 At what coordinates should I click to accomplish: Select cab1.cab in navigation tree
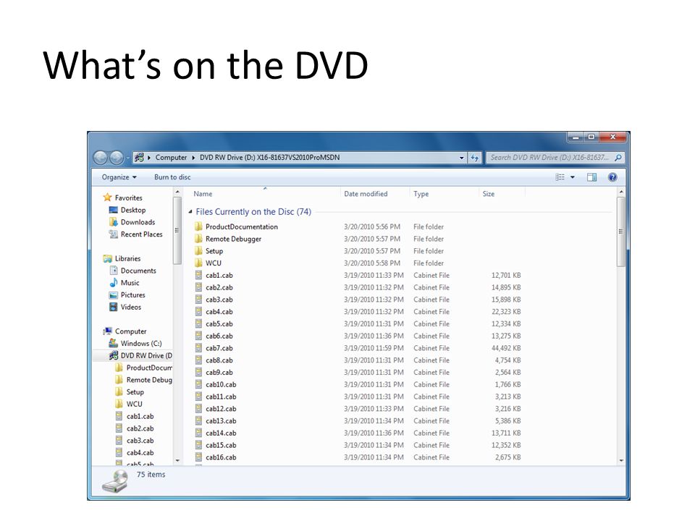tap(140, 417)
